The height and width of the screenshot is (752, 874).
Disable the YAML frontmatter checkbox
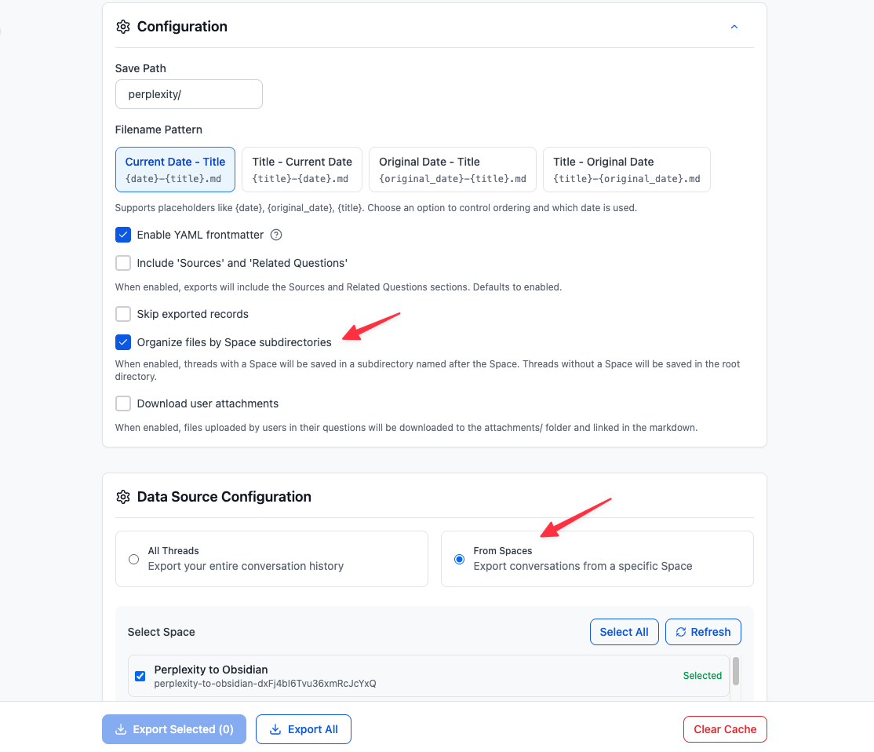(x=123, y=235)
